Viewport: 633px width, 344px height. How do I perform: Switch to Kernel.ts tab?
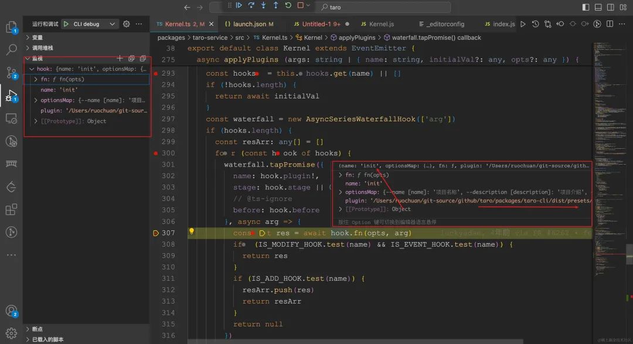tap(184, 24)
